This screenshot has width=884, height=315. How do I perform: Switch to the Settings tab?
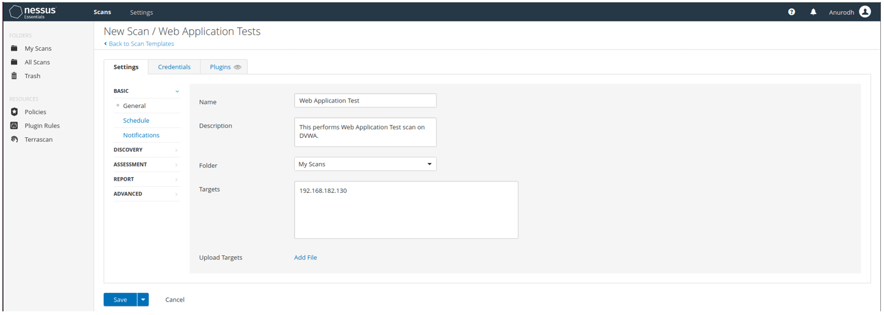126,67
